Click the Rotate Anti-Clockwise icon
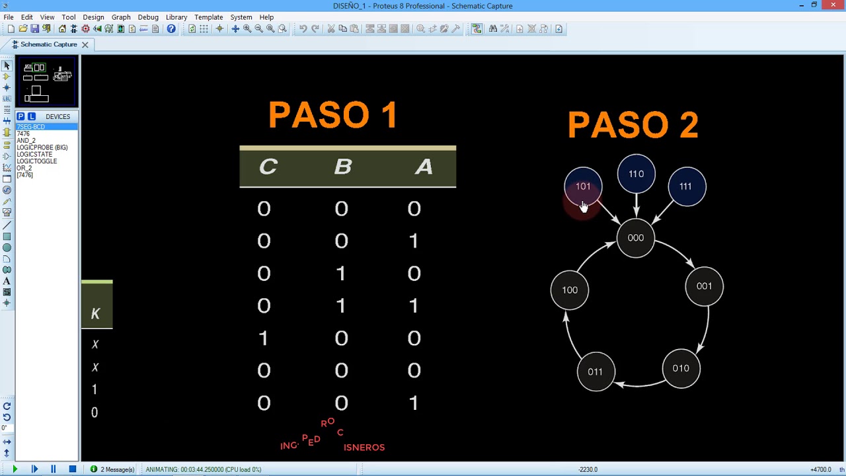 pyautogui.click(x=7, y=417)
